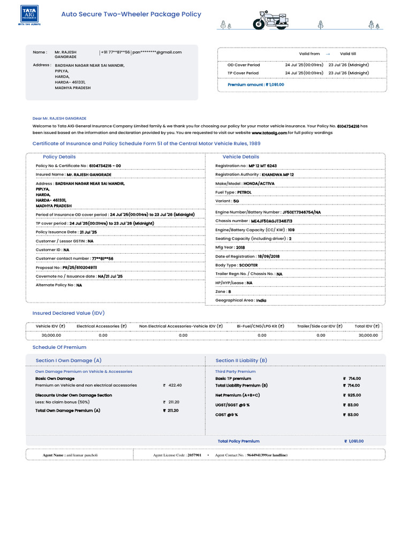Click the Certificate of Insurance Form 51 heading
411x548 pixels.
coord(147,143)
